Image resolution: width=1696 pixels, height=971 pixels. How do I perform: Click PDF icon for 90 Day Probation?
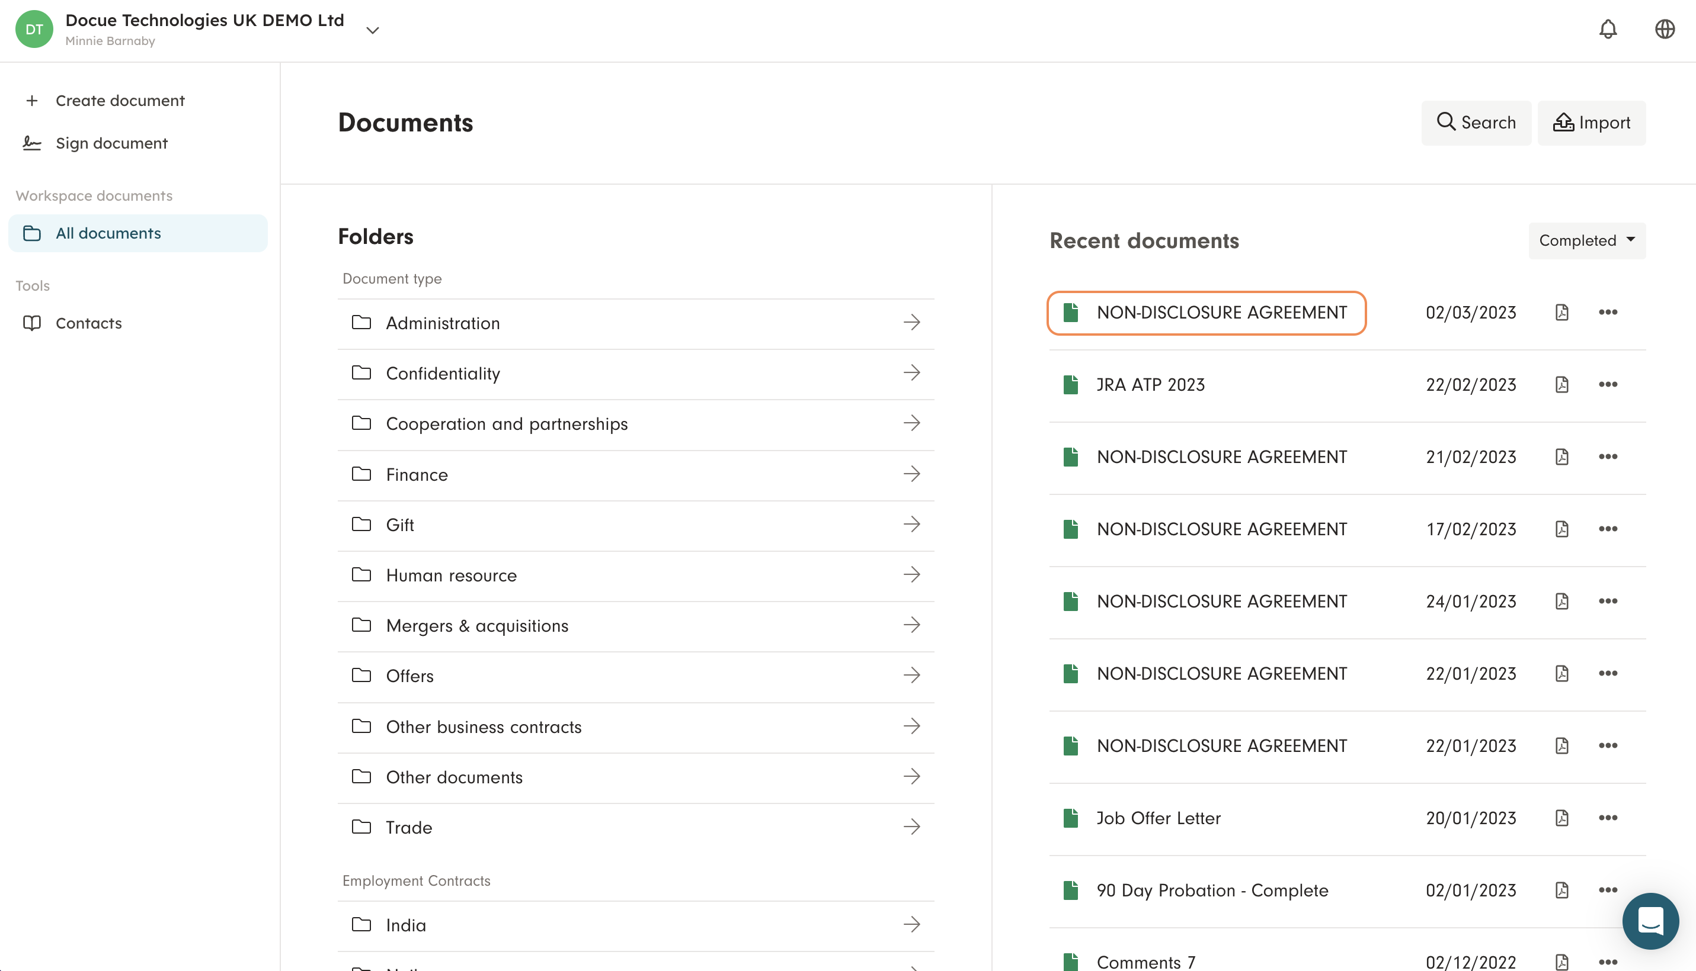pos(1561,890)
